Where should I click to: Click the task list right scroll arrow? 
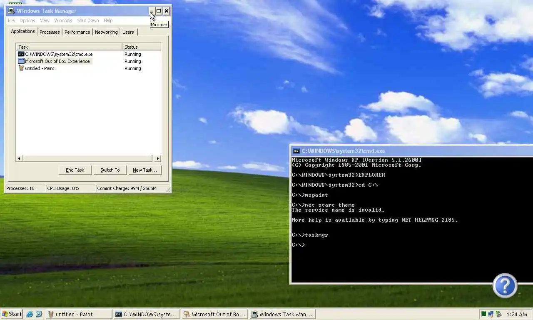pyautogui.click(x=157, y=158)
